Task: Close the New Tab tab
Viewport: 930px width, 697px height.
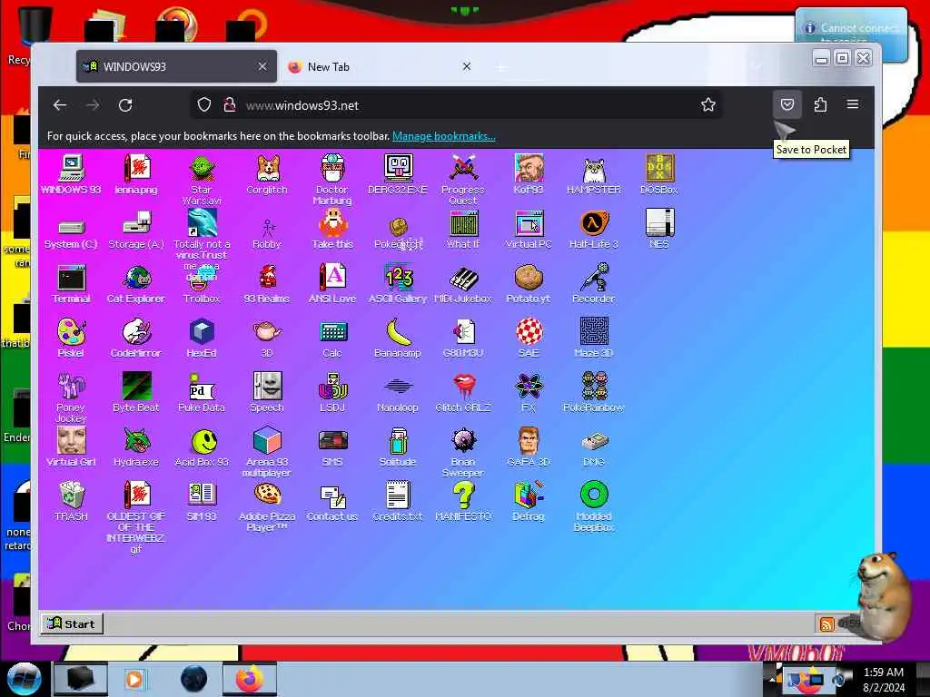Action: coord(467,66)
